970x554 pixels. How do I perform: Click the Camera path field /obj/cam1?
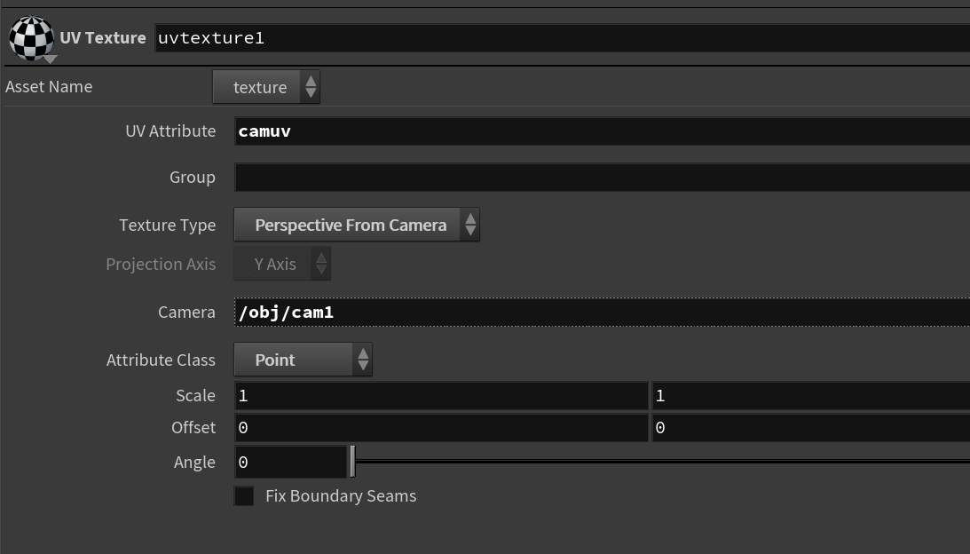(x=602, y=312)
